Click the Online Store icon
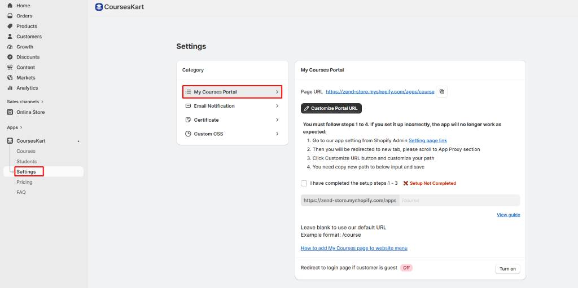Image resolution: width=578 pixels, height=288 pixels. [10, 112]
